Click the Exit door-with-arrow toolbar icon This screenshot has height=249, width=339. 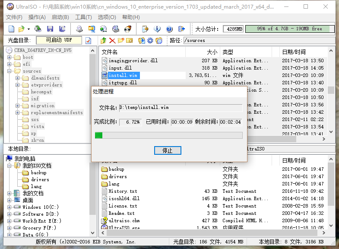181,29
